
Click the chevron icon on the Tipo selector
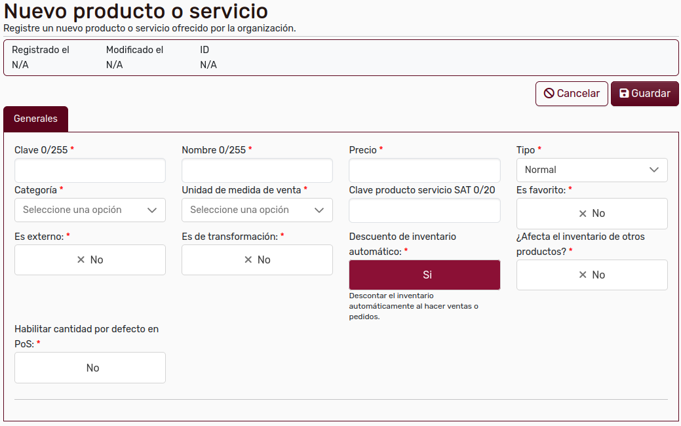pyautogui.click(x=653, y=170)
